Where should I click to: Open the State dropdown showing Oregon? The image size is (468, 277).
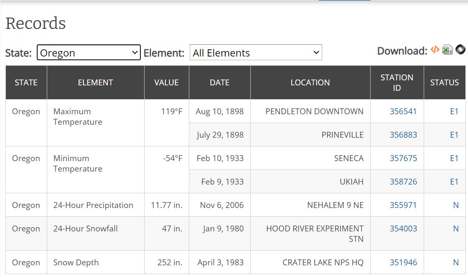89,53
